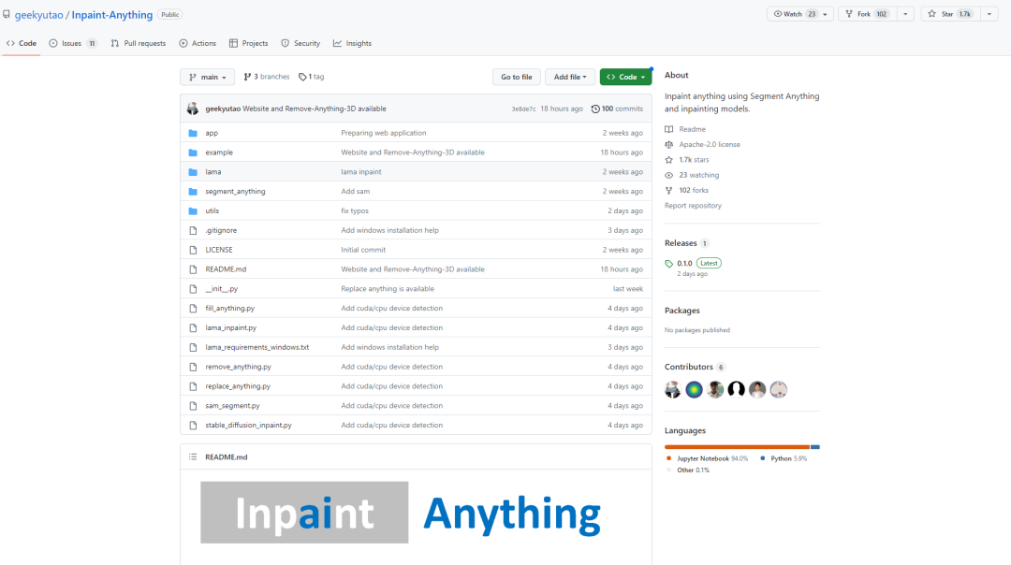Open remove_anything.py file
Screen dimensions: 1011x565
click(238, 367)
